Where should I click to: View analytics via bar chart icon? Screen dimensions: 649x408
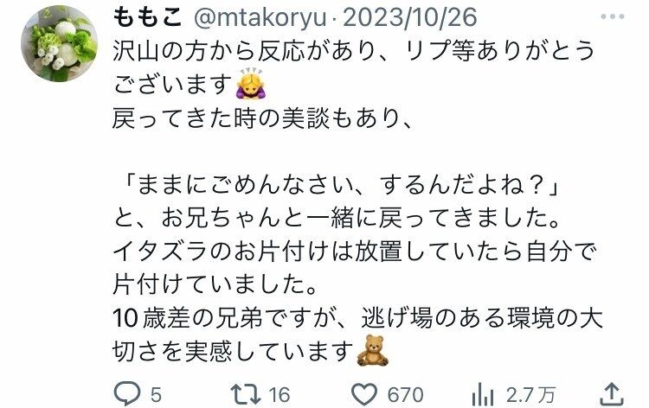coord(482,394)
